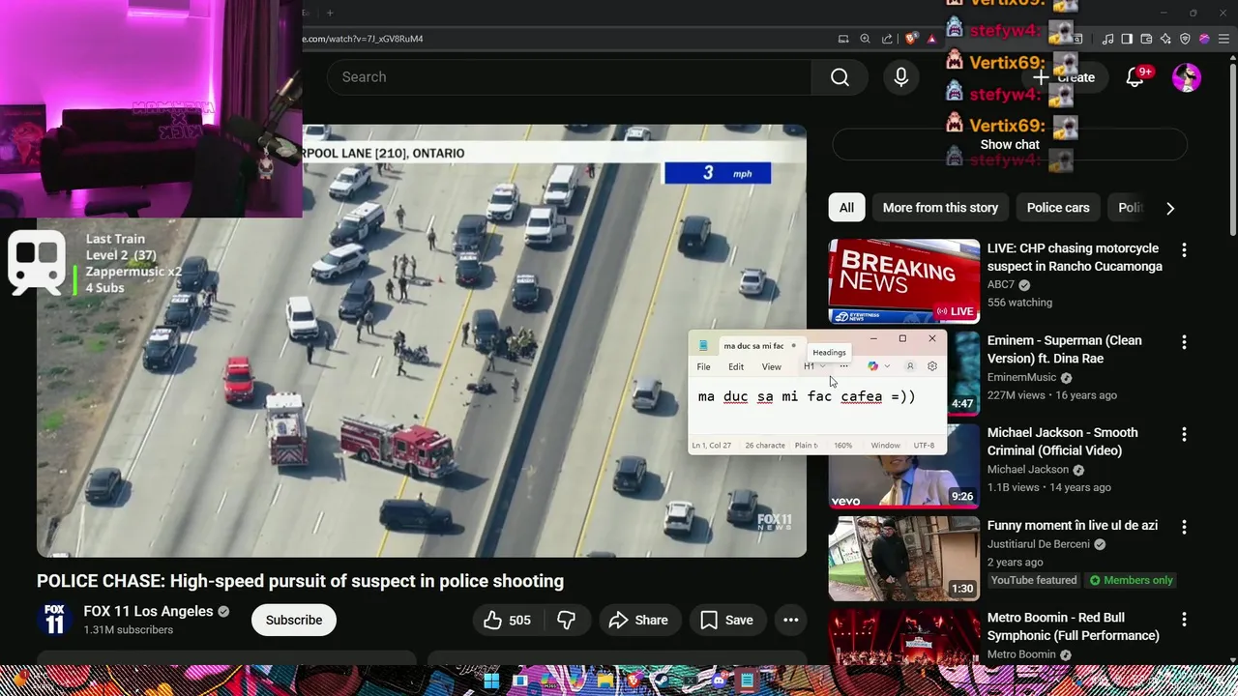The image size is (1238, 696).
Task: Like the police chase video
Action: [508, 620]
